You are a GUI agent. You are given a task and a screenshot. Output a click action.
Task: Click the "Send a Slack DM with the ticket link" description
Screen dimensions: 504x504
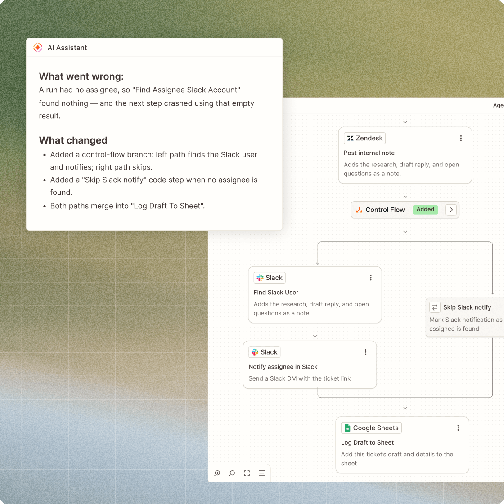click(x=299, y=378)
